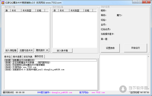Minimize the window
Viewport: 152px width, 96px height.
(135, 2)
